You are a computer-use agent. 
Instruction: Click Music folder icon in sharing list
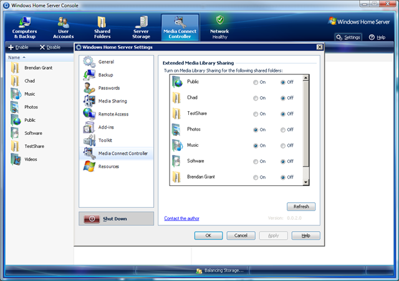coord(177,145)
